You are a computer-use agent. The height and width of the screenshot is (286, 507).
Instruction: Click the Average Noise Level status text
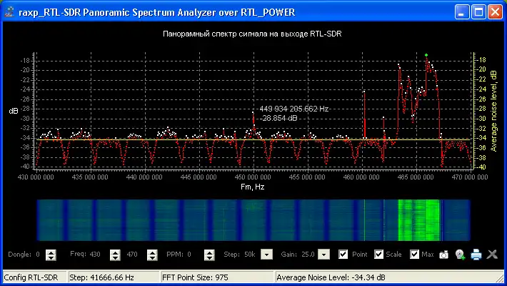331,277
